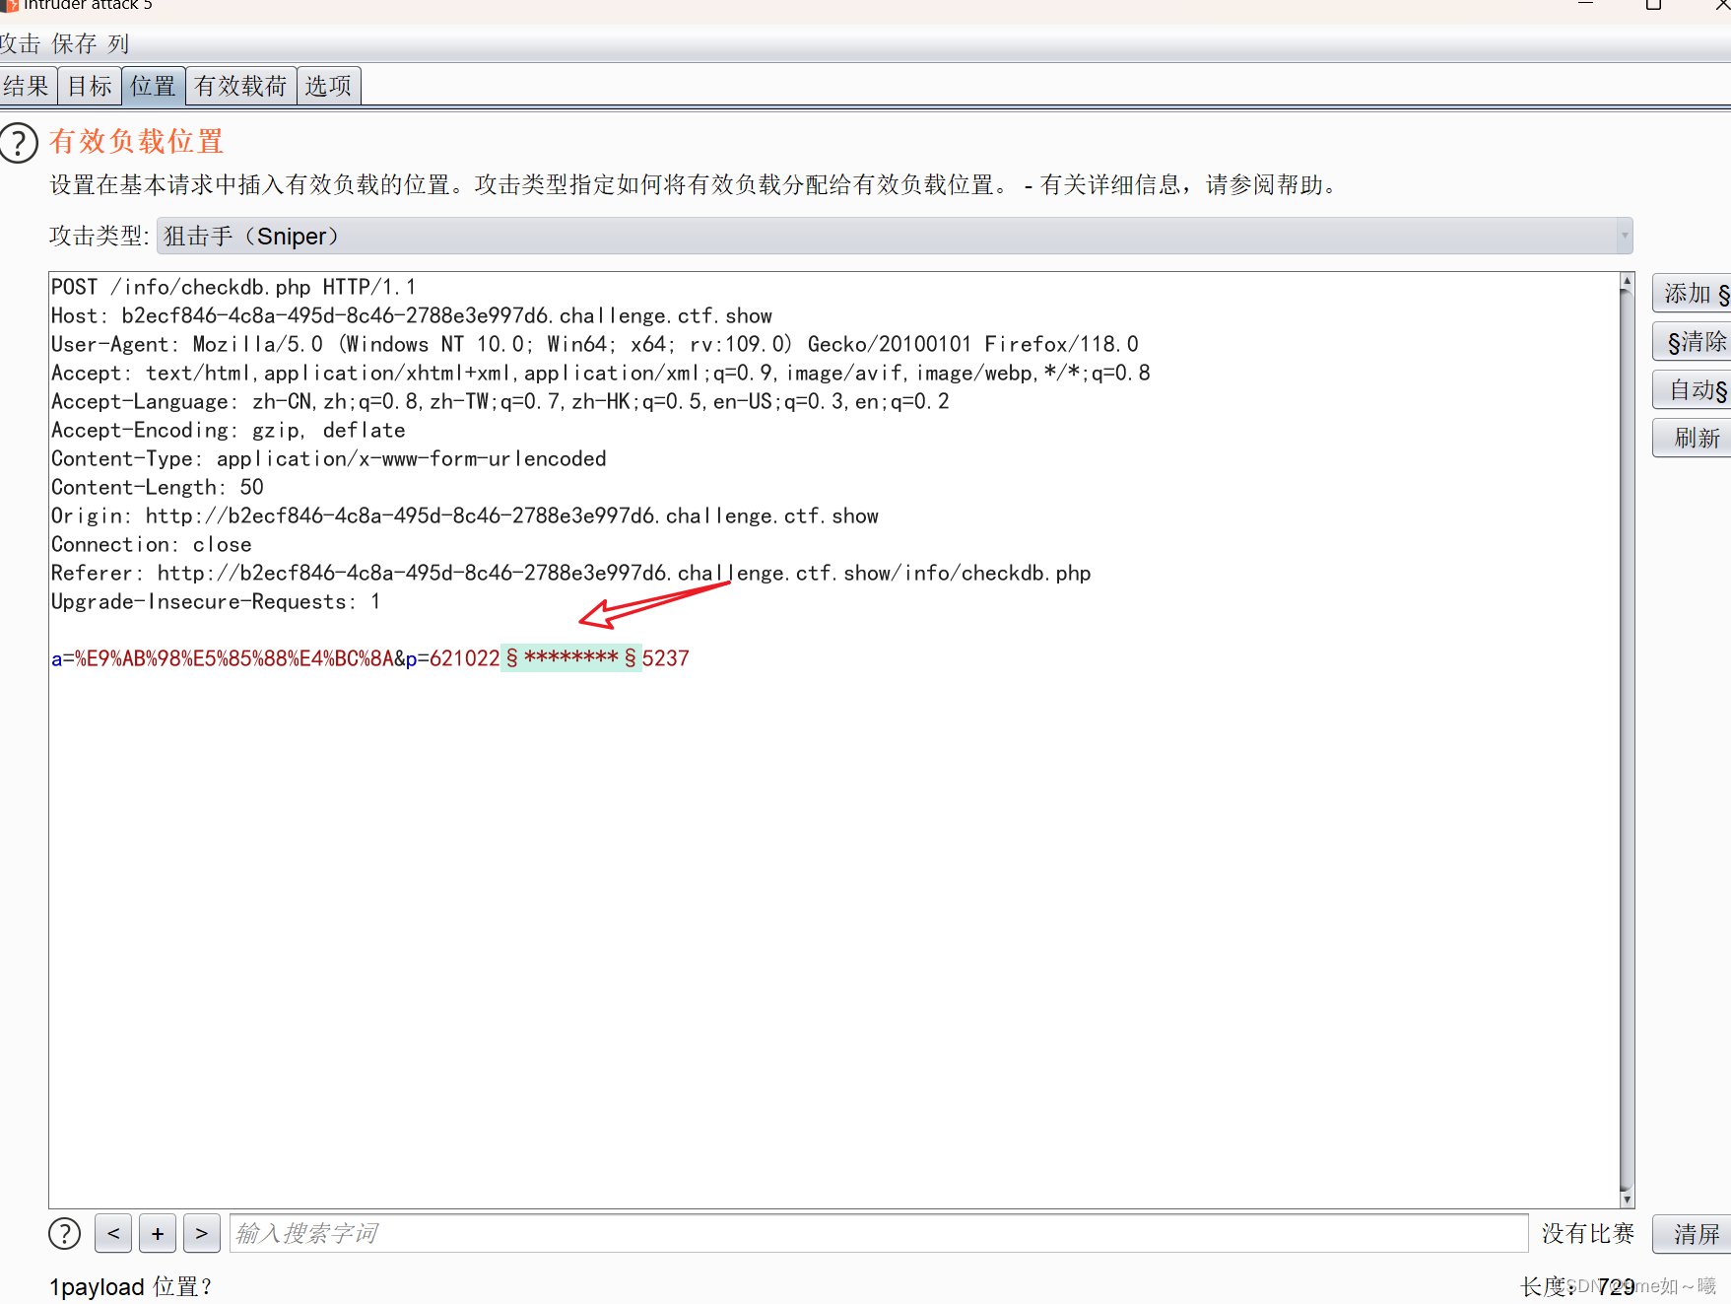The width and height of the screenshot is (1731, 1304).
Task: Switch to the 有效载荷 tab
Action: pyautogui.click(x=240, y=86)
